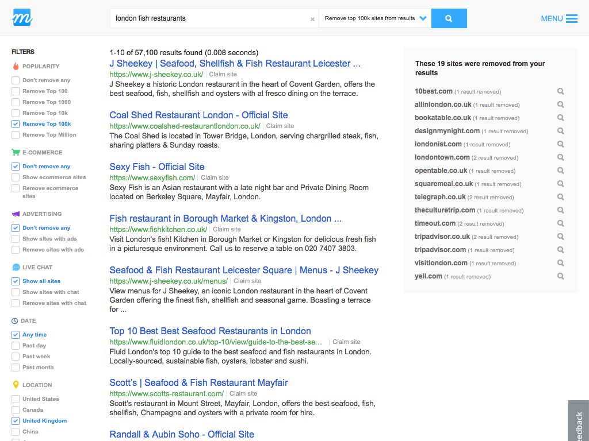Click the blue search magnifier button

click(x=449, y=18)
